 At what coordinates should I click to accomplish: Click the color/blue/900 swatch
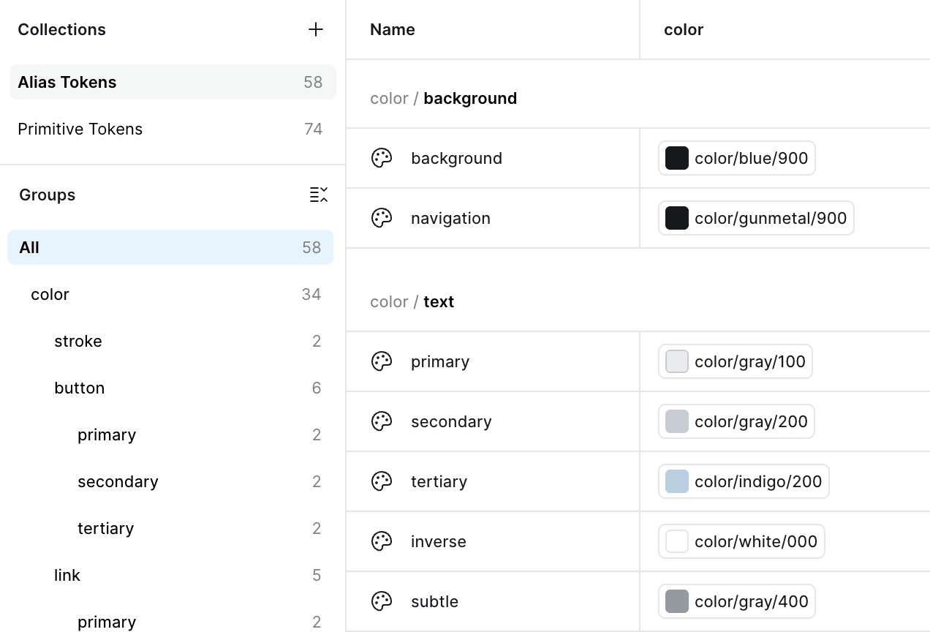[677, 158]
